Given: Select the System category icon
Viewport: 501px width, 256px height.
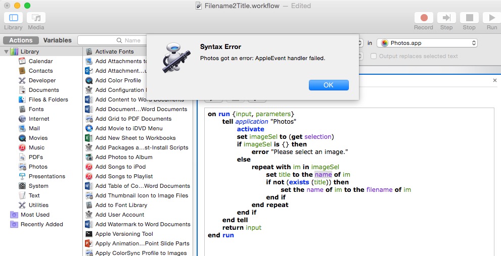Looking at the screenshot, I should (x=22, y=186).
